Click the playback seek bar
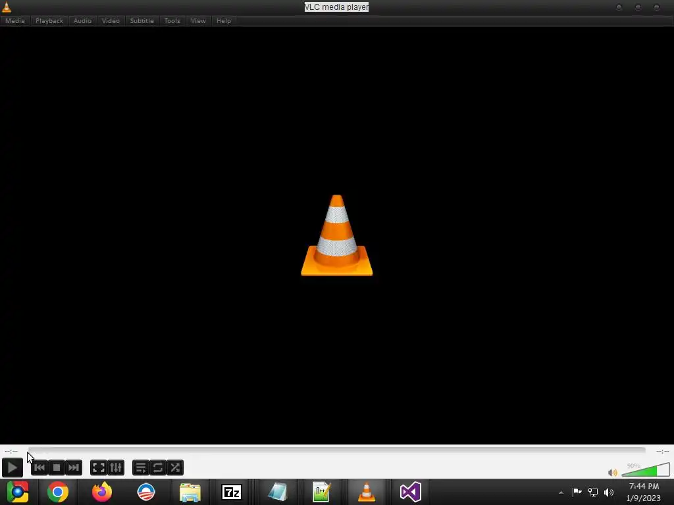Viewport: 674px width, 505px height. click(x=336, y=450)
